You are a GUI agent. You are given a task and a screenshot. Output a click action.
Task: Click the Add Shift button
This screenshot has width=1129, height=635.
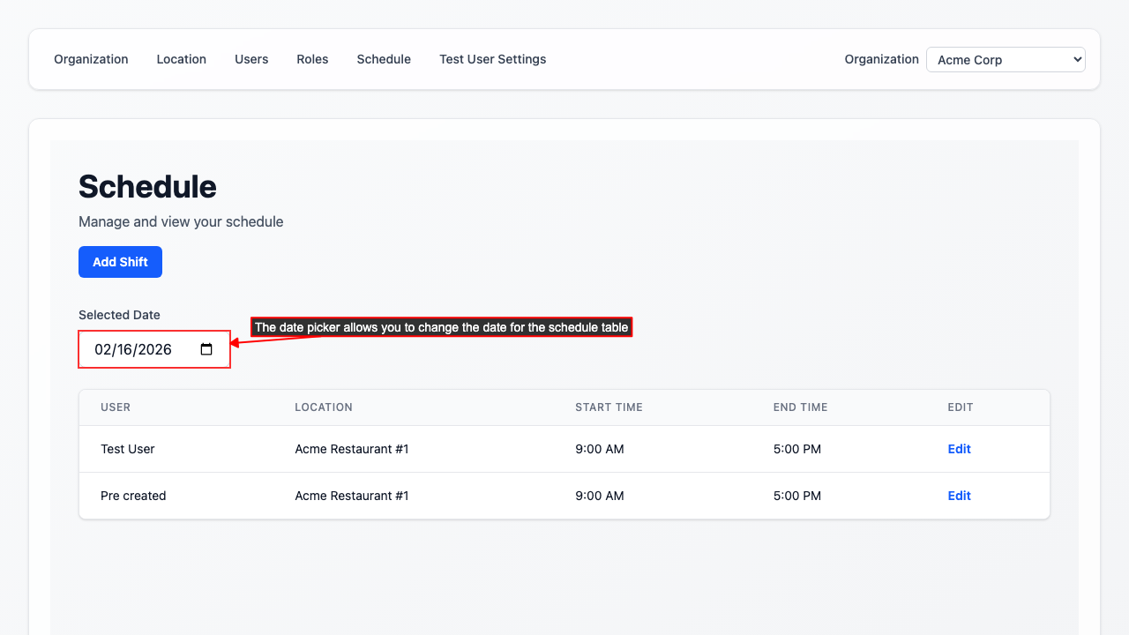[x=120, y=262]
